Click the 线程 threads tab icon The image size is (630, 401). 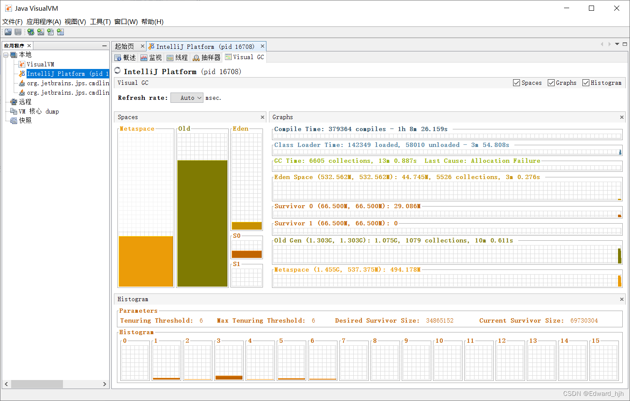point(170,58)
